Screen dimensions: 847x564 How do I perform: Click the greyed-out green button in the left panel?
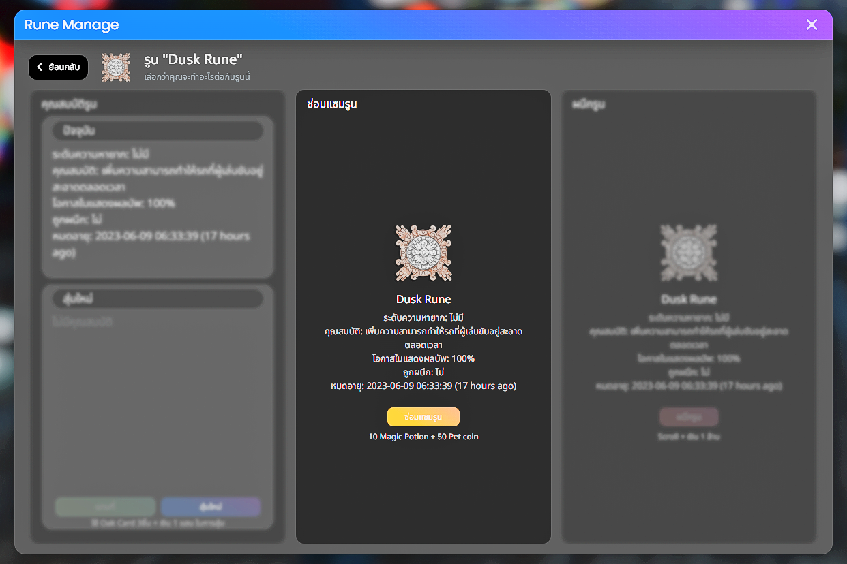tap(105, 507)
